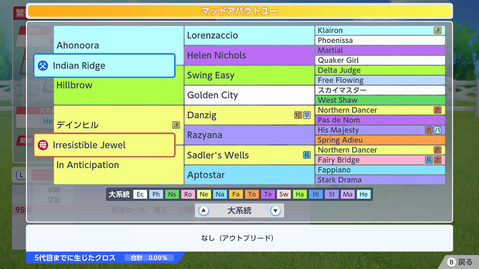Click the Pas de Nom row
The height and width of the screenshot is (269, 479).
[380, 120]
